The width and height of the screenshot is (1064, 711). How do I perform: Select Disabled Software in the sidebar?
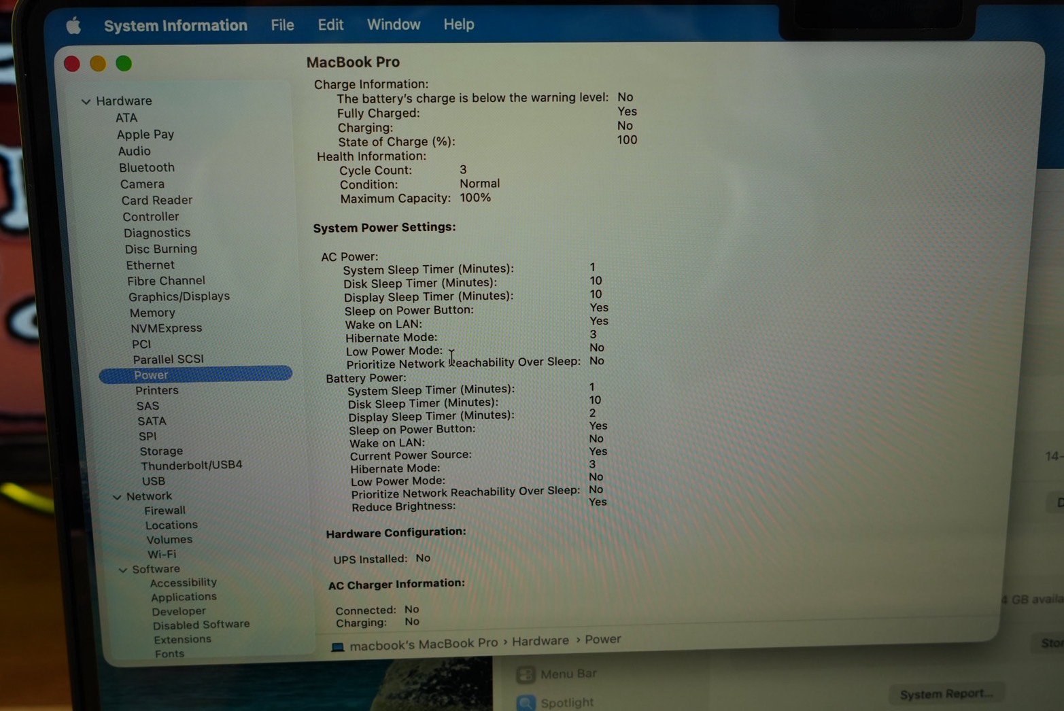(201, 625)
